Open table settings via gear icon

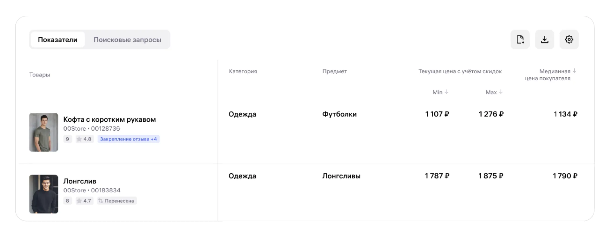pyautogui.click(x=569, y=39)
